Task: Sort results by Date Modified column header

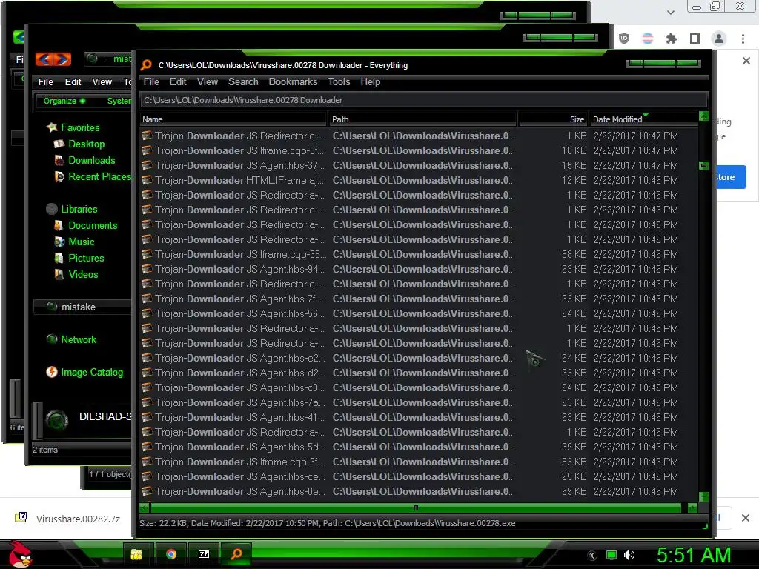Action: pos(643,119)
